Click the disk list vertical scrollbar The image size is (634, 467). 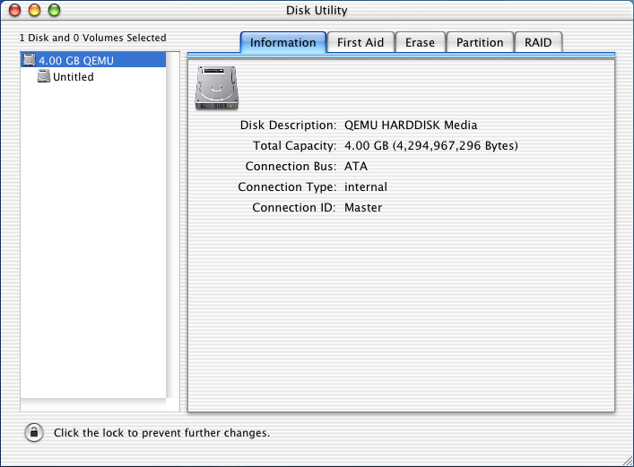tap(173, 224)
